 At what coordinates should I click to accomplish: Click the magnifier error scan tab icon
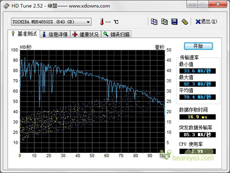point(105,34)
